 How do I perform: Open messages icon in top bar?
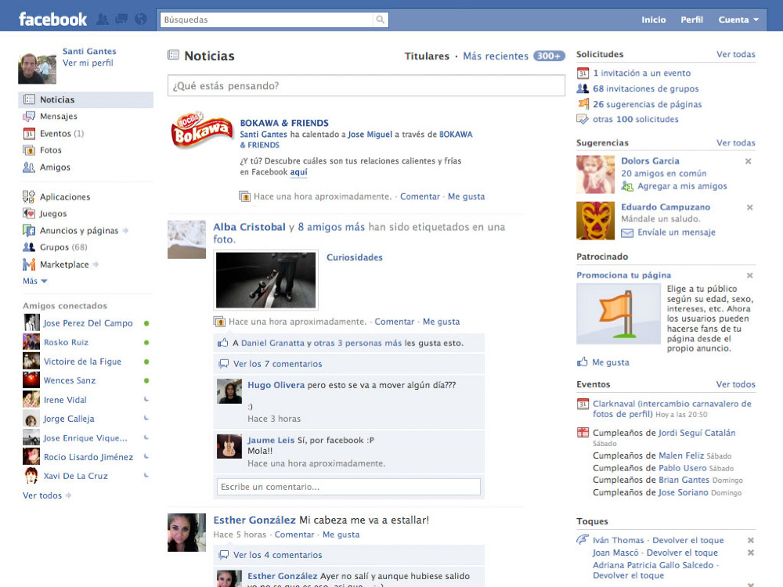tap(121, 20)
